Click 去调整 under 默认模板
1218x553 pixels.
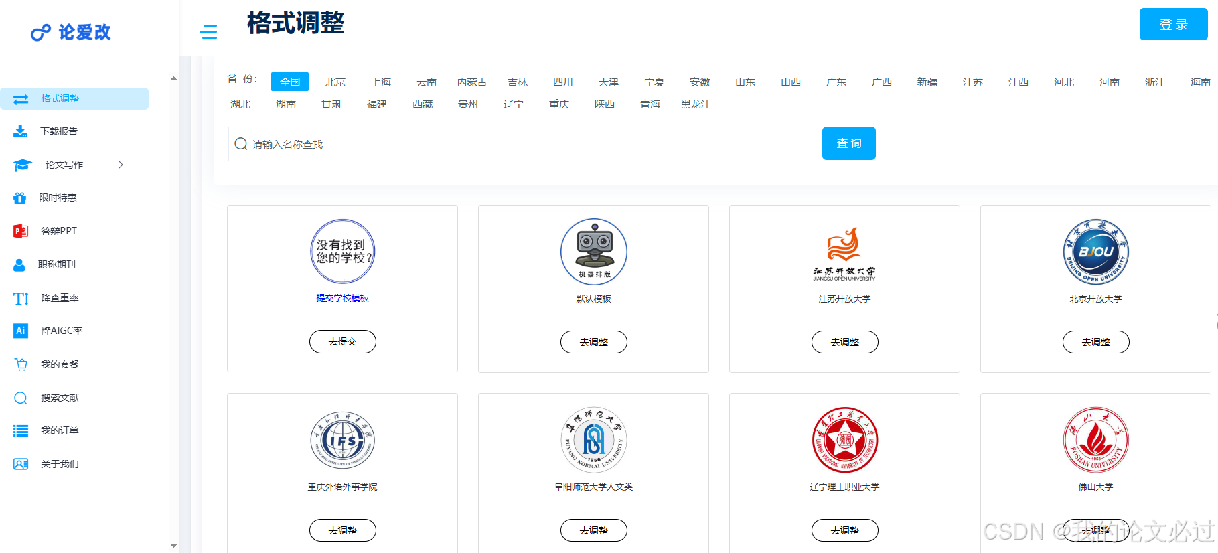594,342
